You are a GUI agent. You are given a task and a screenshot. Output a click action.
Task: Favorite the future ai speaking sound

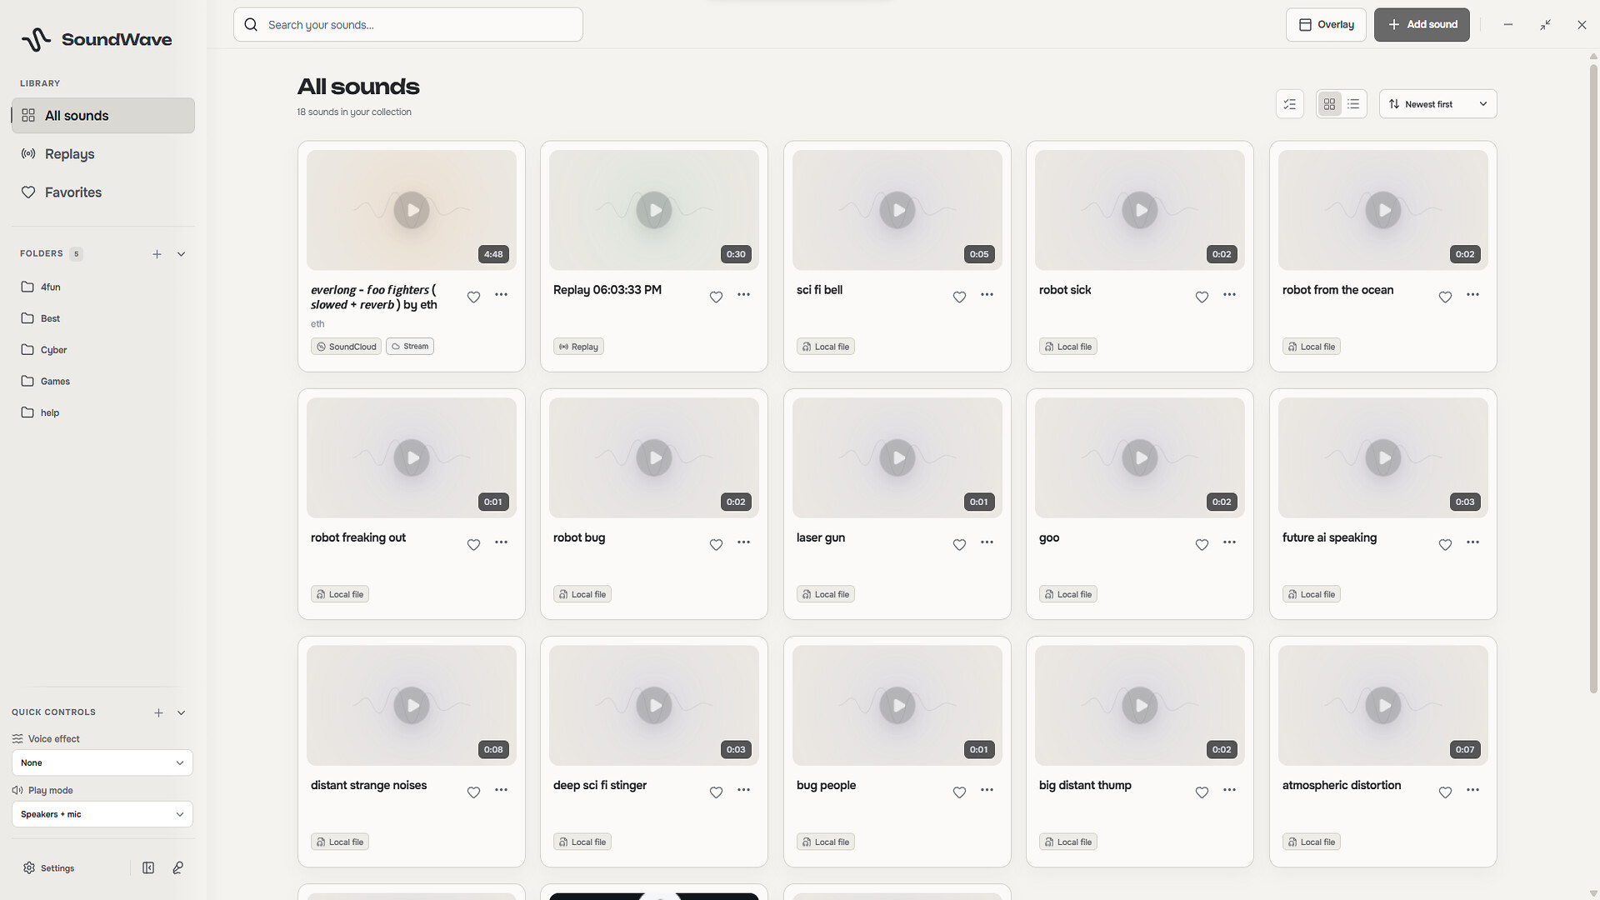tap(1445, 545)
